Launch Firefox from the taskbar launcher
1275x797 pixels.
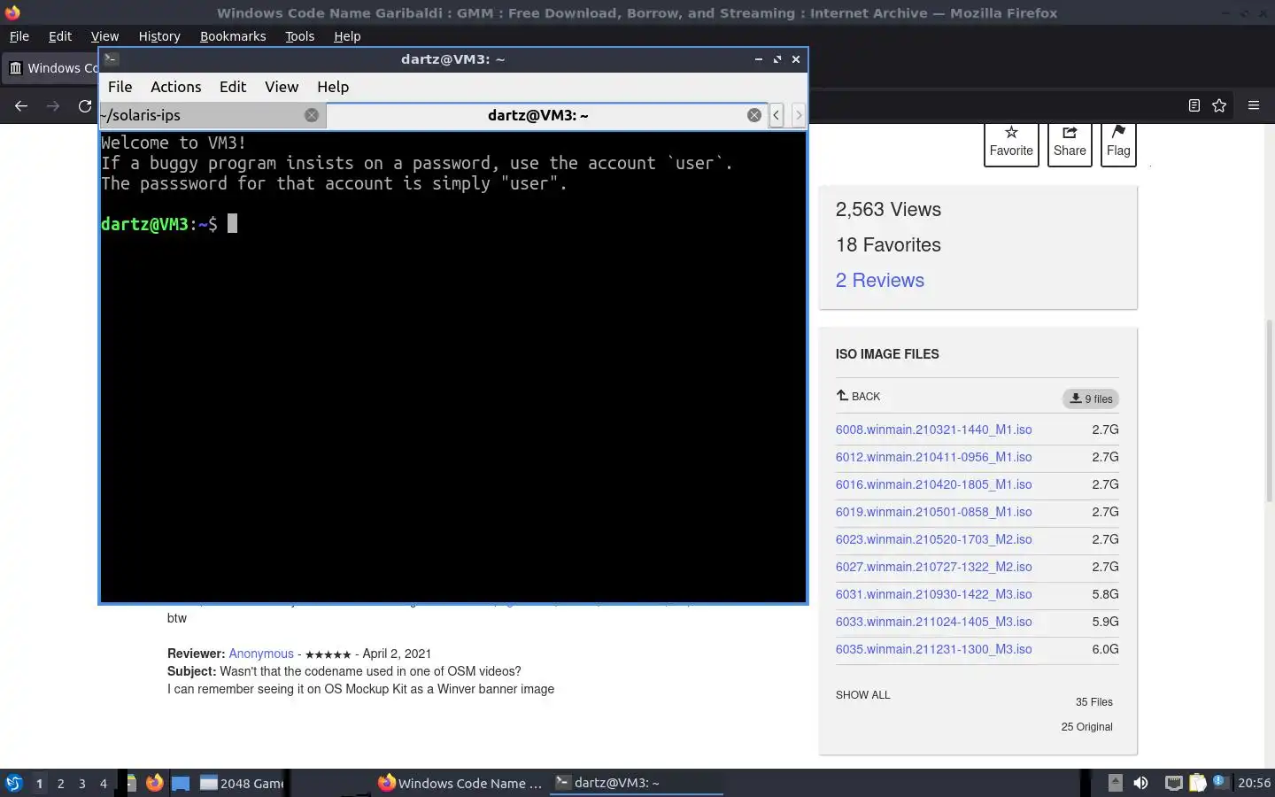155,783
